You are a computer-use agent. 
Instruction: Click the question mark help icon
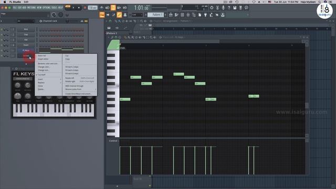coord(229,8)
